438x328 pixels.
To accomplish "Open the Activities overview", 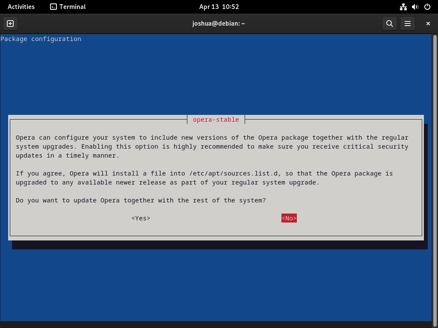I will click(x=21, y=7).
